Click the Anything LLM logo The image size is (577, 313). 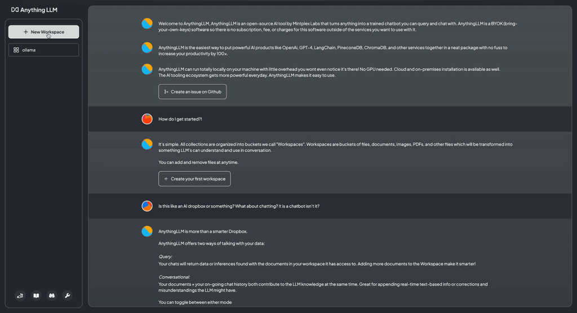(34, 10)
